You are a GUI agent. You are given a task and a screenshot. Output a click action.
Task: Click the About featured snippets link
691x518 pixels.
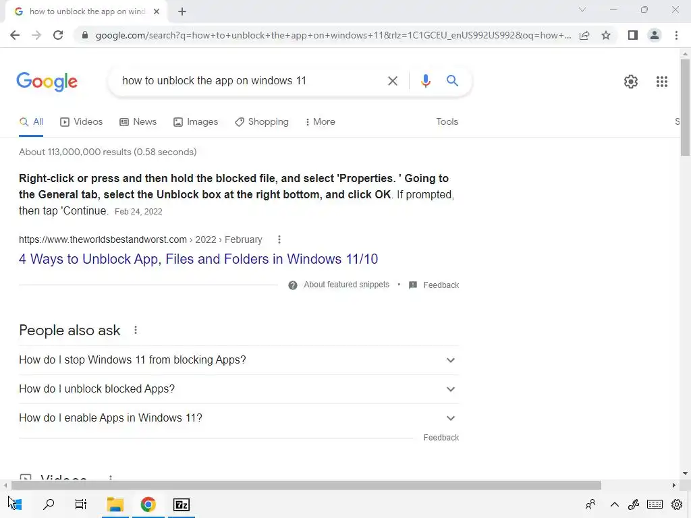pos(346,285)
